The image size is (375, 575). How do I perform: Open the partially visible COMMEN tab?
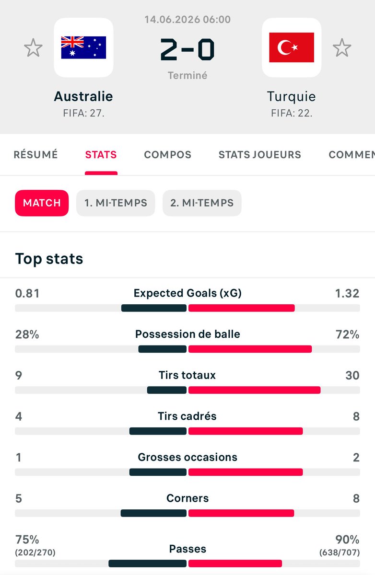tap(352, 154)
